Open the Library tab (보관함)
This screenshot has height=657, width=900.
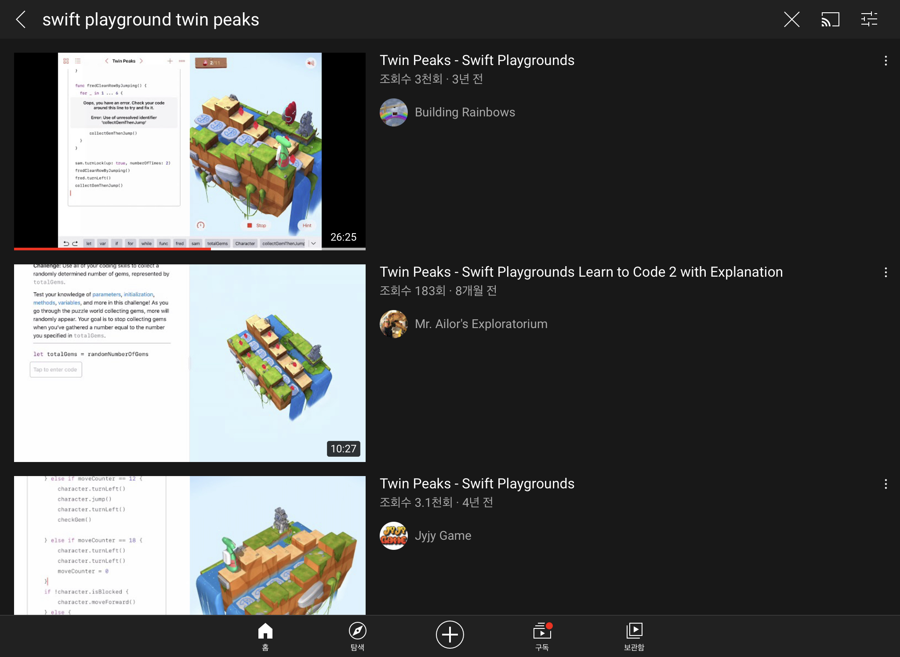pyautogui.click(x=634, y=636)
